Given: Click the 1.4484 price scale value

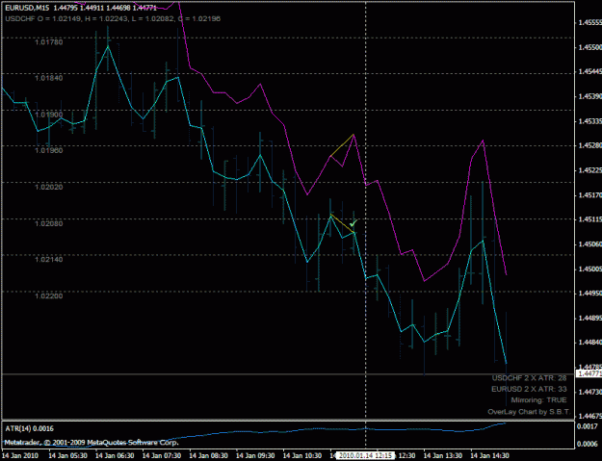Looking at the screenshot, I should 589,343.
